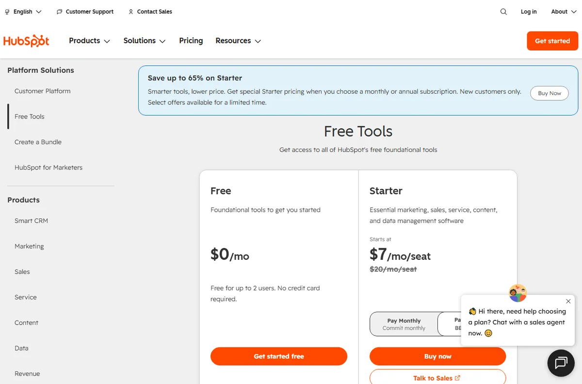Click the Contact Sales person icon

coord(131,12)
